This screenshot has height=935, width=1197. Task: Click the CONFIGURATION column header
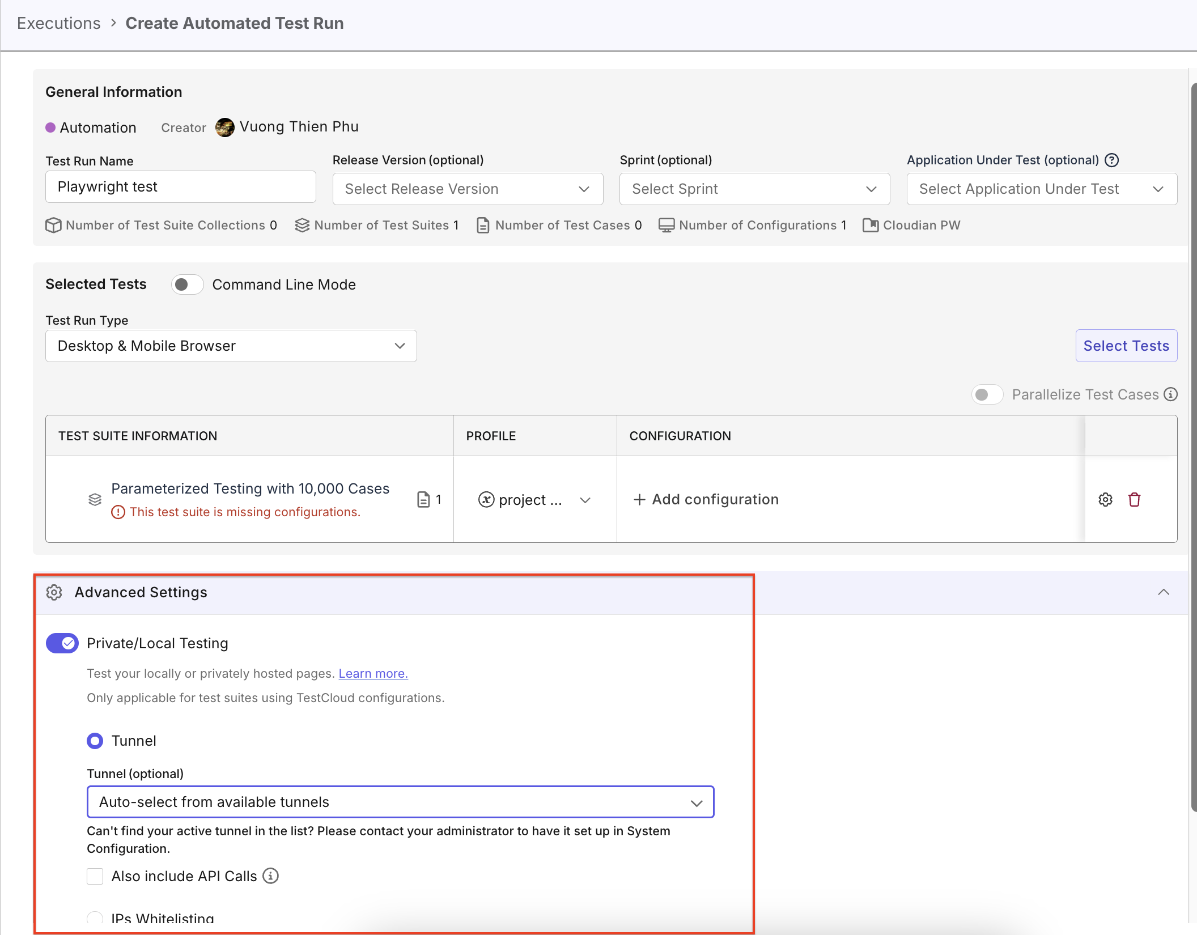[680, 436]
